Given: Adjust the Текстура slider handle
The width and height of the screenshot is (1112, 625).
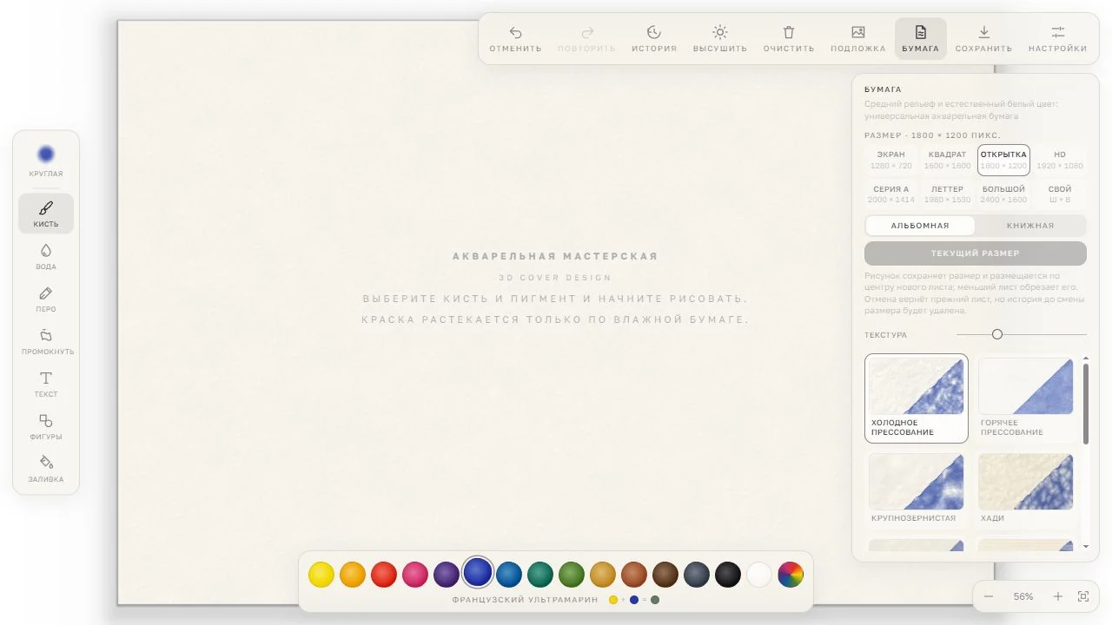Looking at the screenshot, I should (997, 334).
